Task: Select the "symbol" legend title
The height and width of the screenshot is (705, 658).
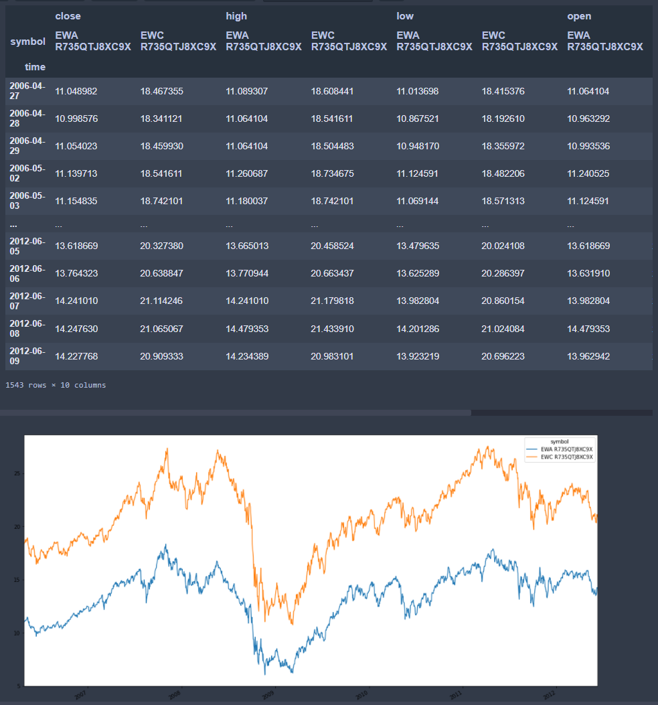Action: [x=560, y=441]
